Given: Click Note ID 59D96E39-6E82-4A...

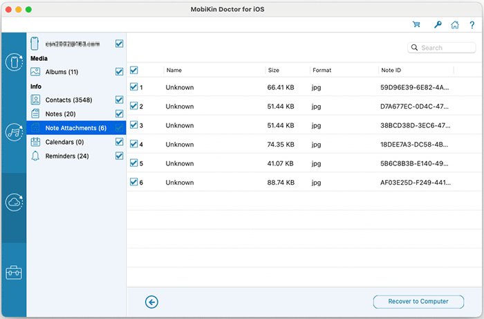Looking at the screenshot, I should pyautogui.click(x=415, y=87).
